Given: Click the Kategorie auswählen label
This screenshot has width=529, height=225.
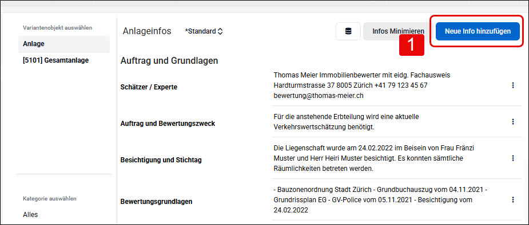Looking at the screenshot, I should [50, 198].
